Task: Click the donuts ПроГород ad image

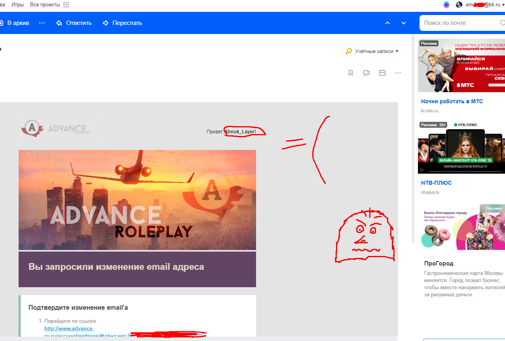Action: point(461,227)
